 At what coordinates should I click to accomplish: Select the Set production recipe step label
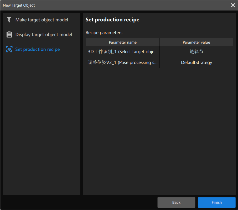38,49
